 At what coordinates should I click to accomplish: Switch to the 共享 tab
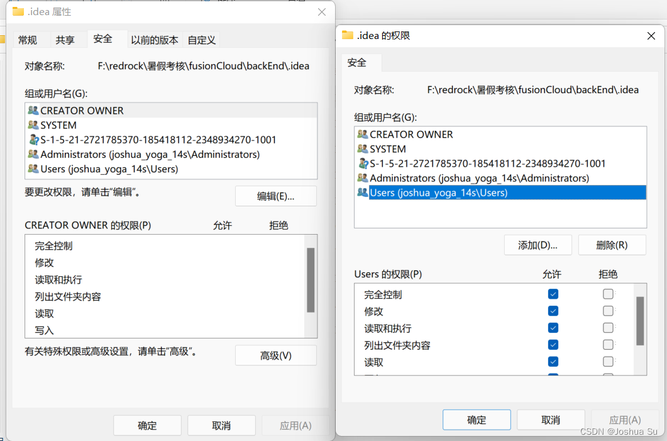point(67,39)
